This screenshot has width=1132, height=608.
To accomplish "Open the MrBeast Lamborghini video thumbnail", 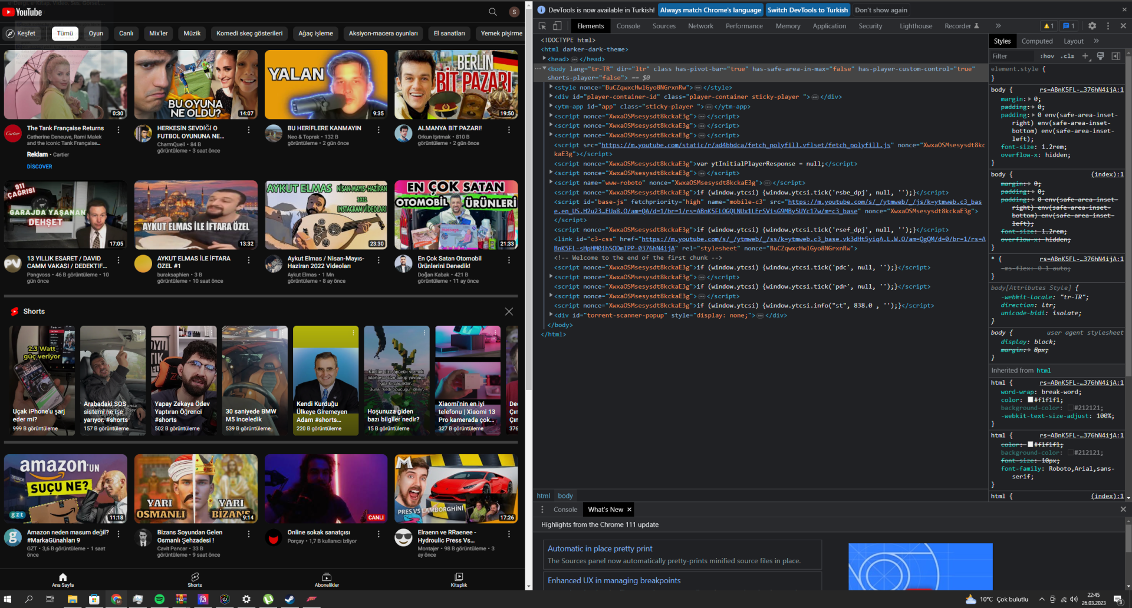I will point(456,488).
